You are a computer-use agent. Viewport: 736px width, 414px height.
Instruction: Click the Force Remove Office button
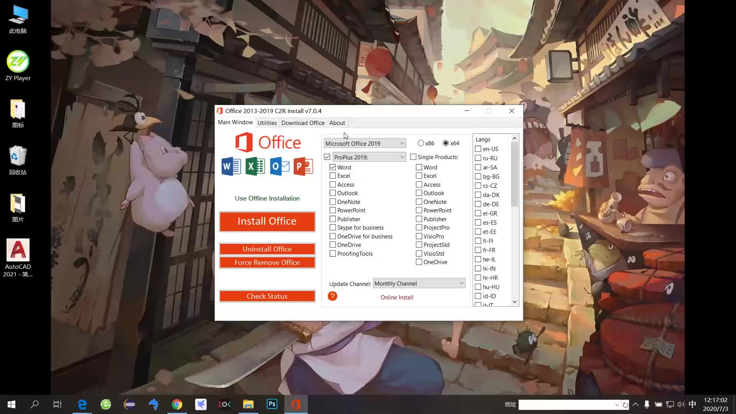click(x=267, y=263)
